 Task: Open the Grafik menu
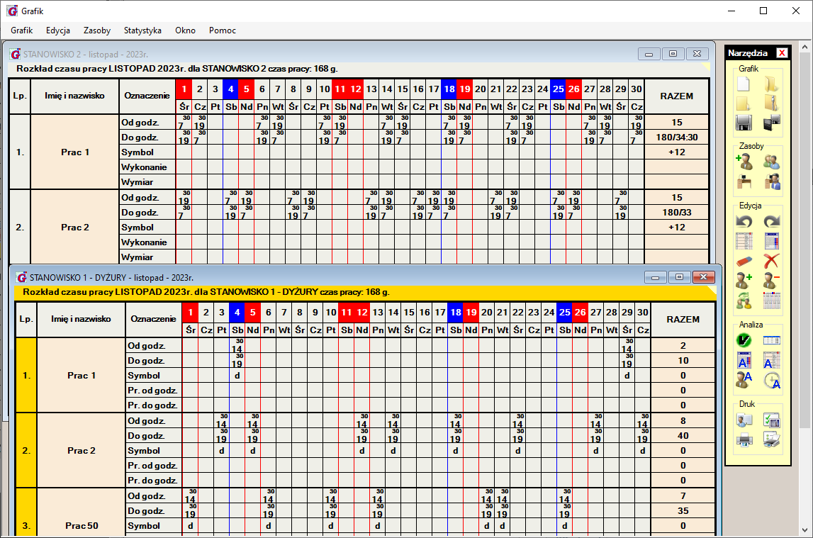click(22, 30)
